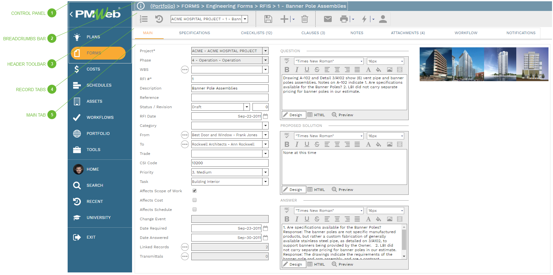
Task: Click the Portfolio breadcrumb link
Action: [163, 6]
